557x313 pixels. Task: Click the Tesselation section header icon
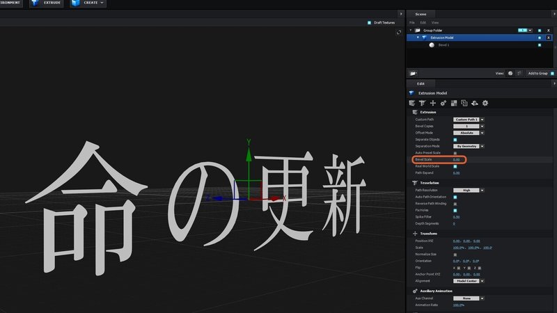click(414, 183)
